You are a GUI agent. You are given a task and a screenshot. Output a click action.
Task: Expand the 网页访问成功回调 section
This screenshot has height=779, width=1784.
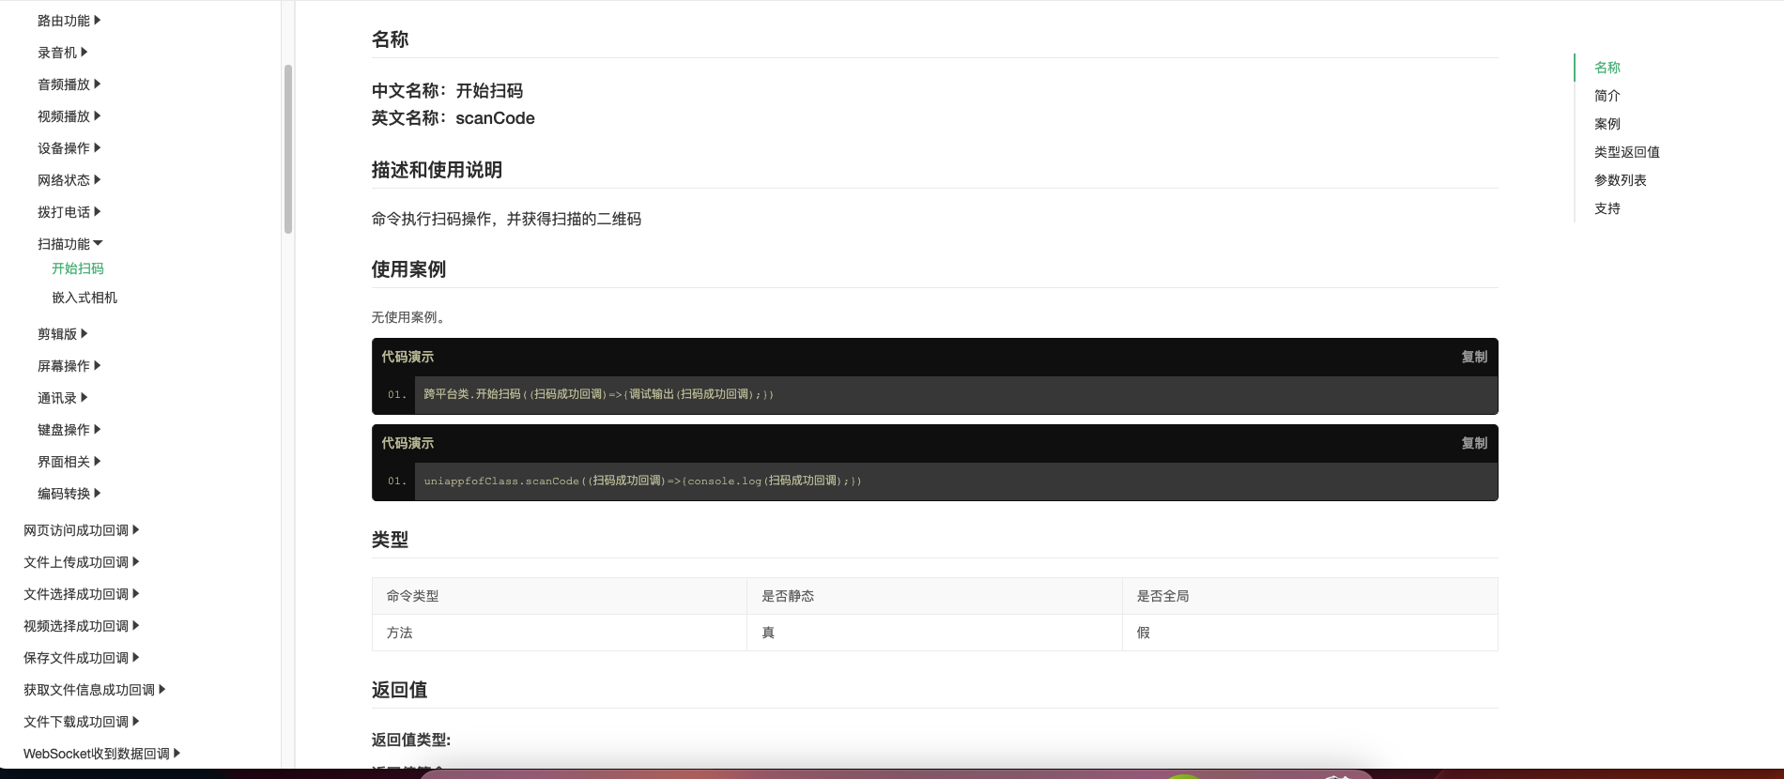point(81,530)
